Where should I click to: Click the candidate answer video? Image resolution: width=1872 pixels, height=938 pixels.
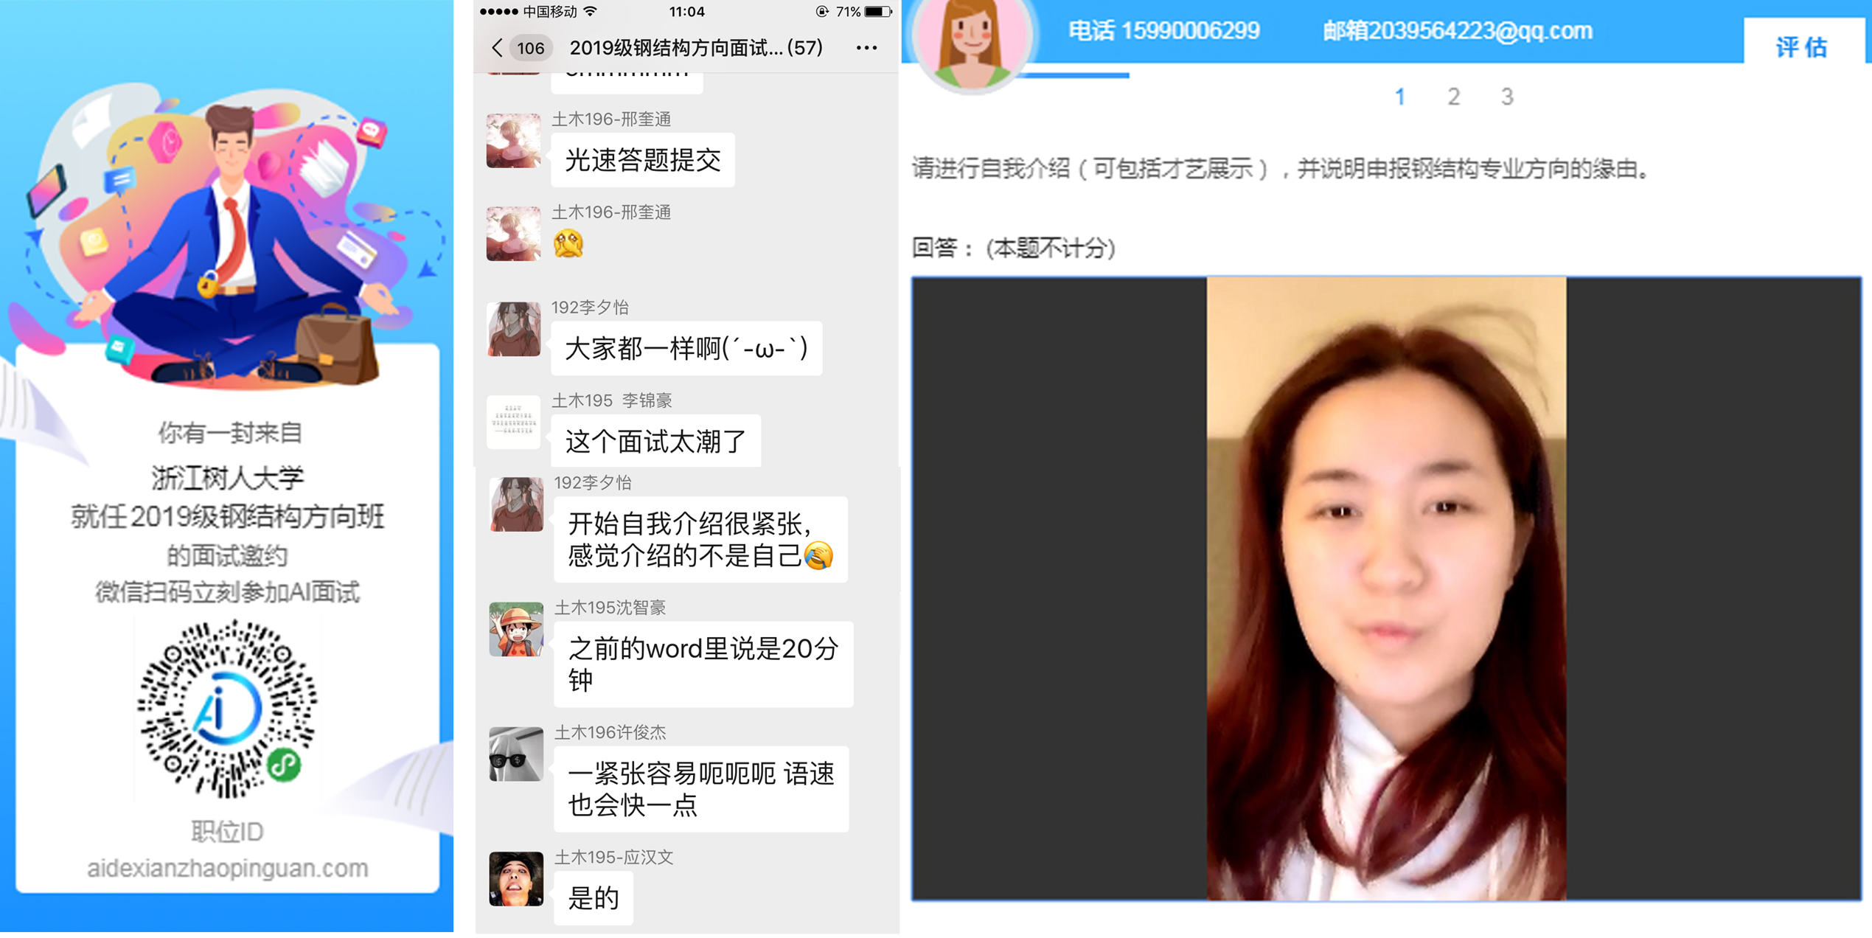point(1386,588)
